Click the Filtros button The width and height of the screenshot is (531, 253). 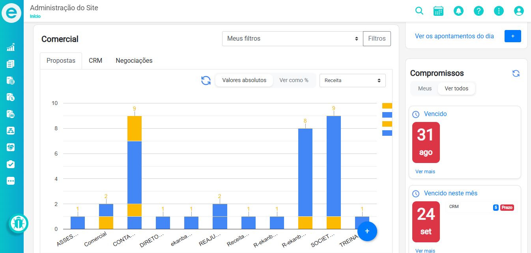tap(377, 39)
